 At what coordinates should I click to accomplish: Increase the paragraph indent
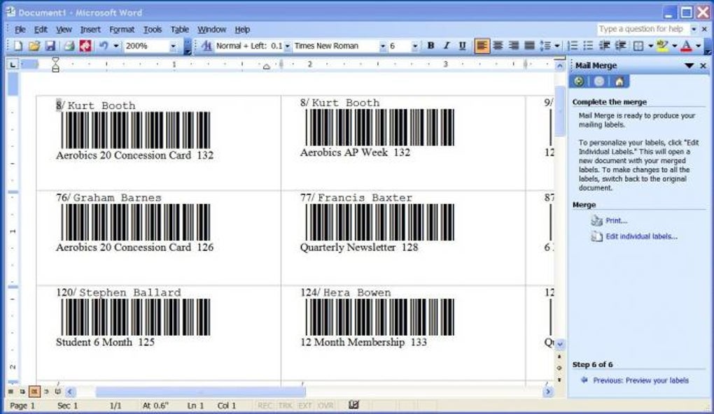(x=620, y=45)
